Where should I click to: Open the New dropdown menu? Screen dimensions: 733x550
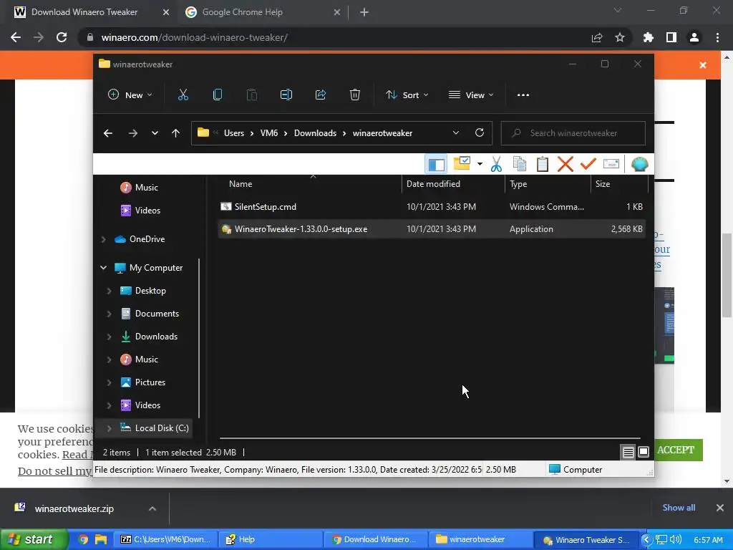(130, 95)
